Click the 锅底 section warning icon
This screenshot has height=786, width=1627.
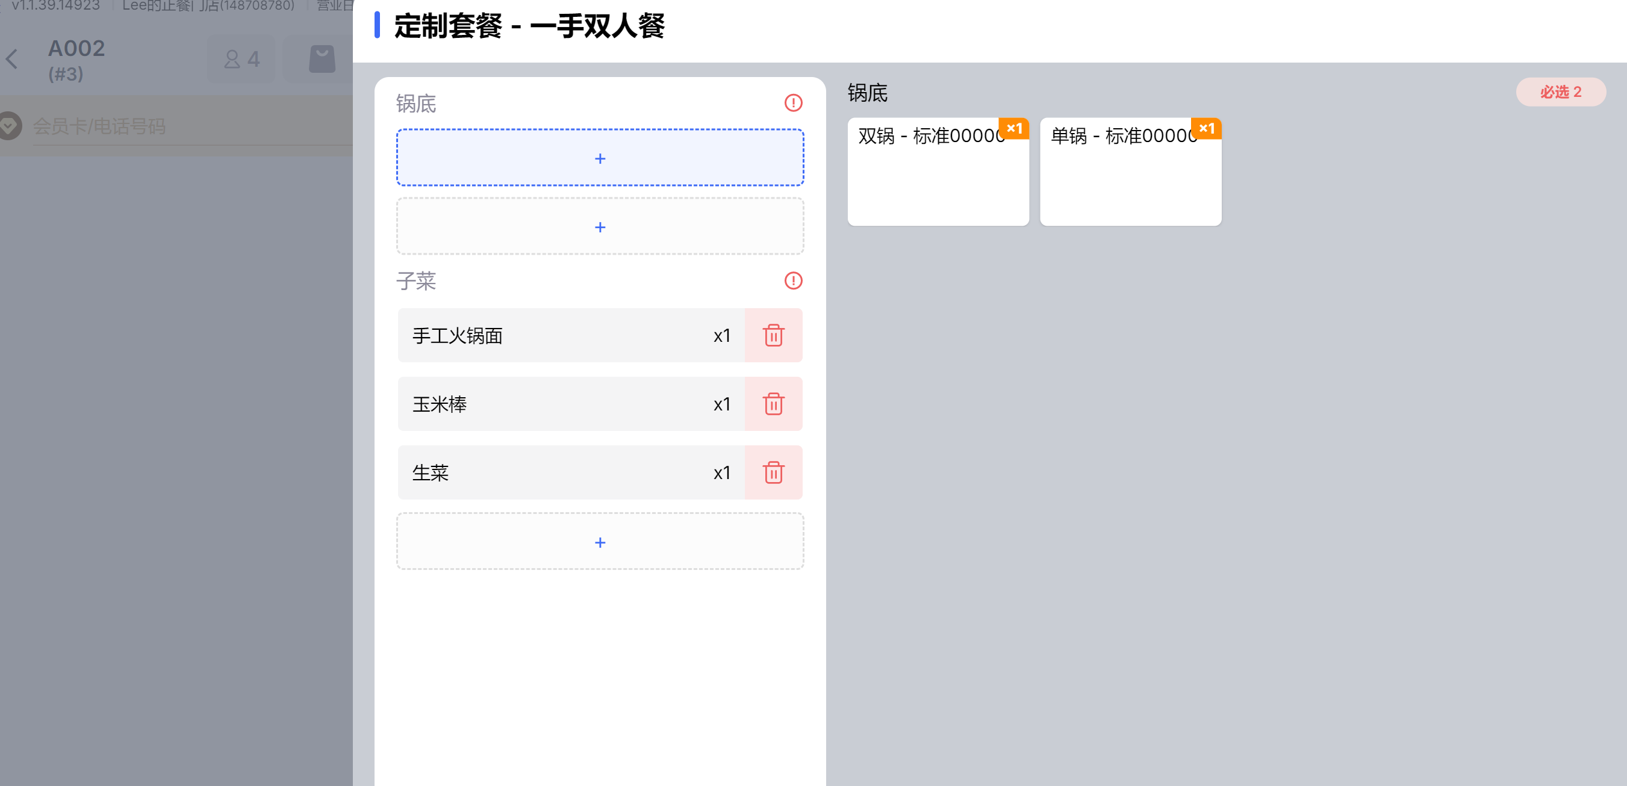coord(792,103)
